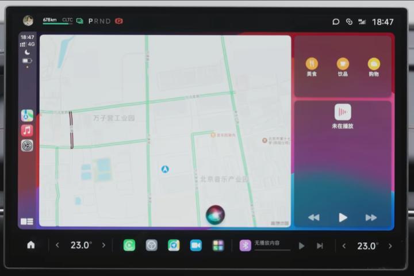Decrease the right climate zone temperature
This screenshot has height=276, width=414.
(x=344, y=246)
